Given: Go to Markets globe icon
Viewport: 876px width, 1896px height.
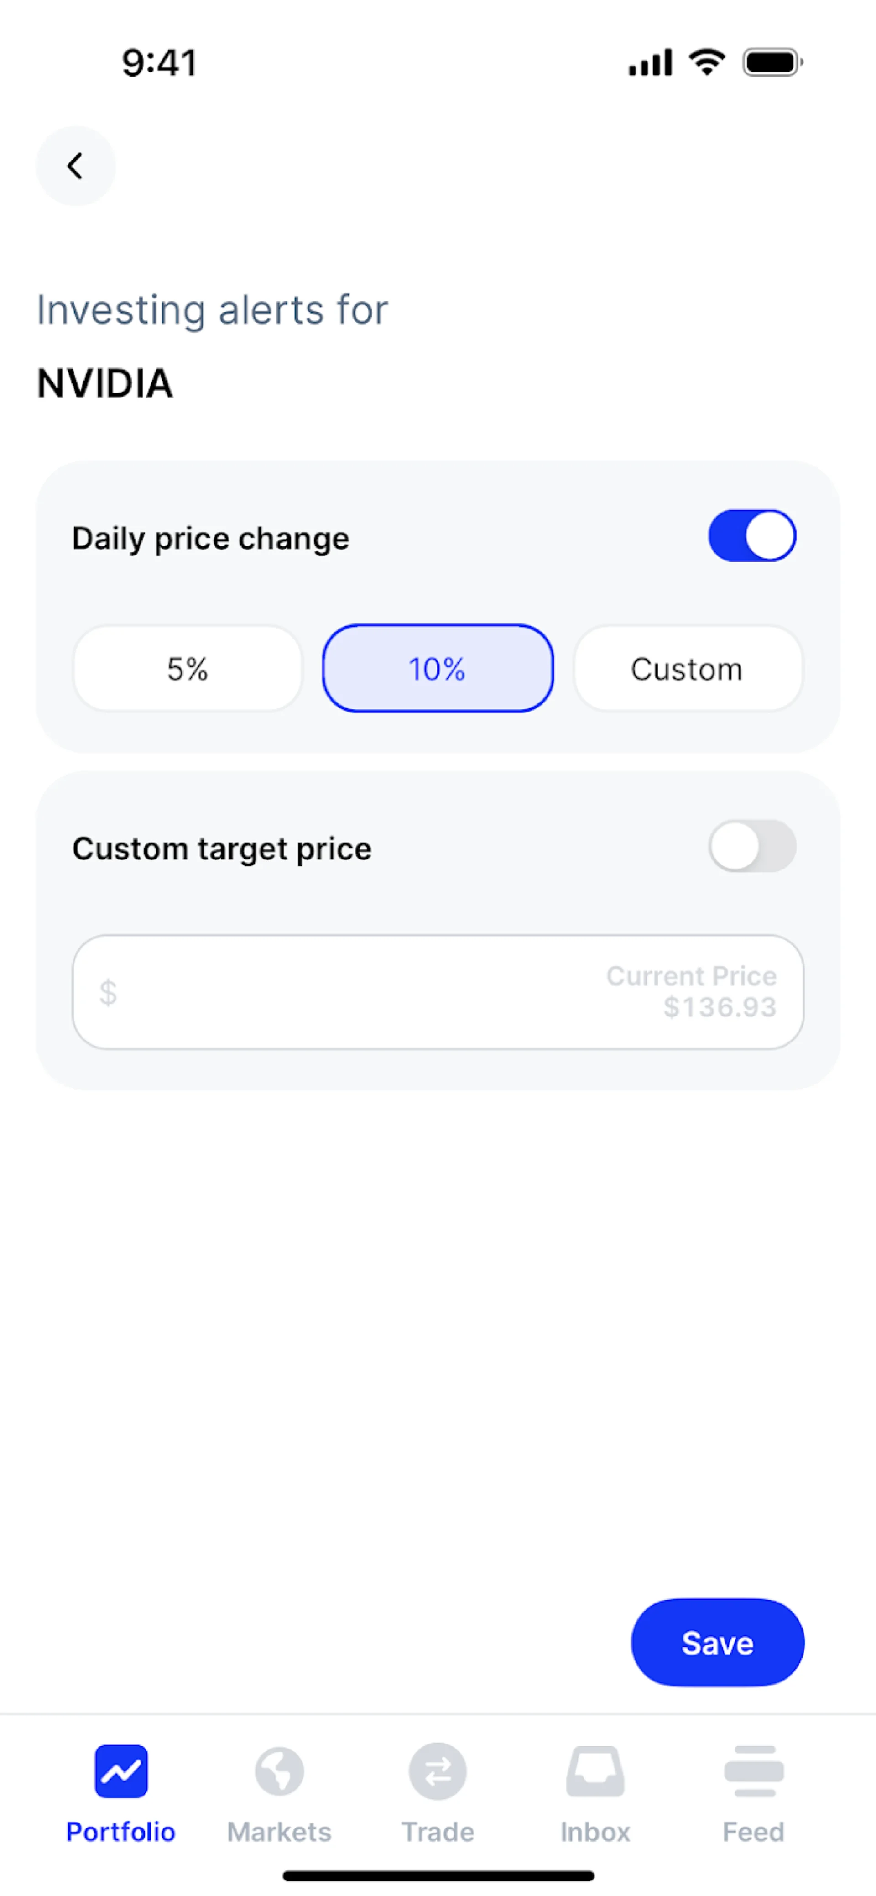Looking at the screenshot, I should tap(279, 1770).
